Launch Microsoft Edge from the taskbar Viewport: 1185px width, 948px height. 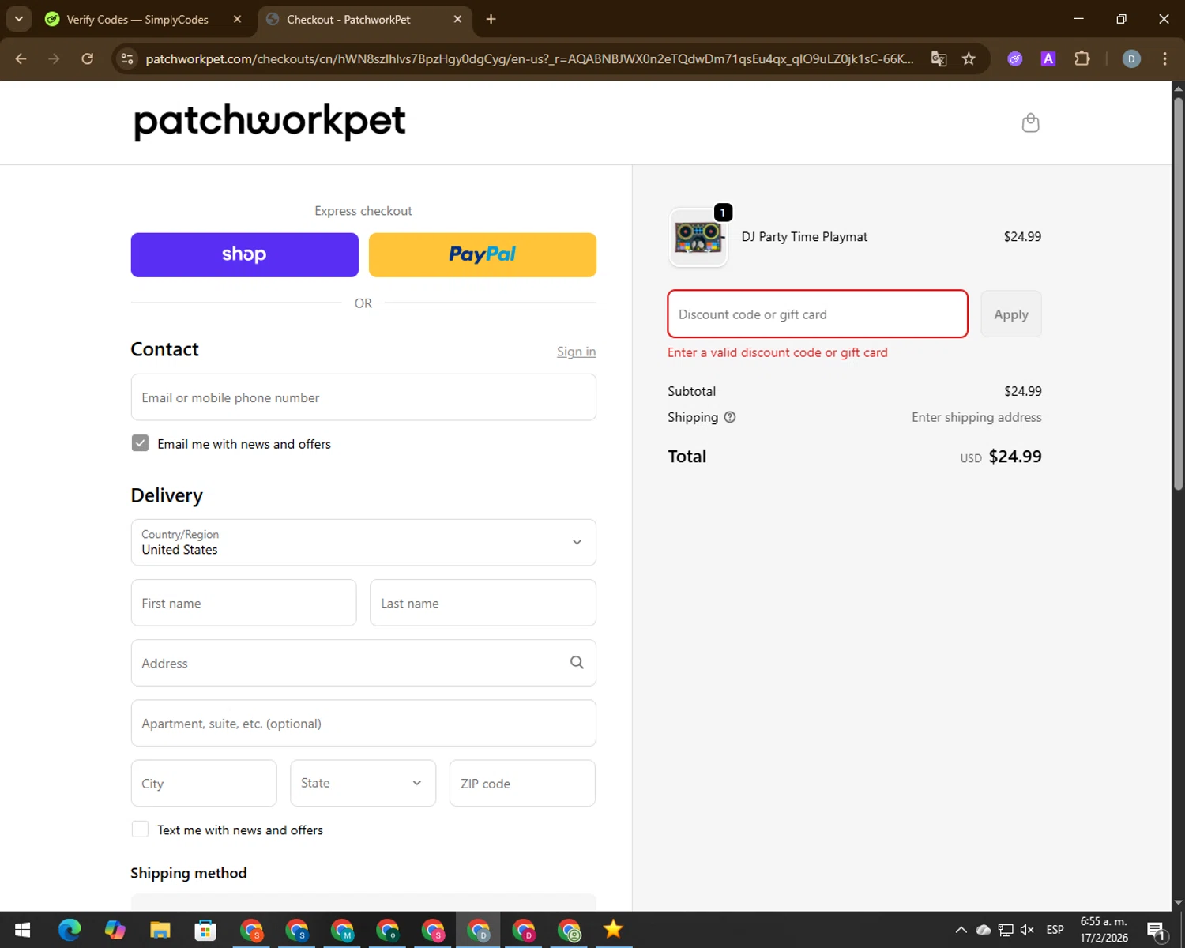70,930
